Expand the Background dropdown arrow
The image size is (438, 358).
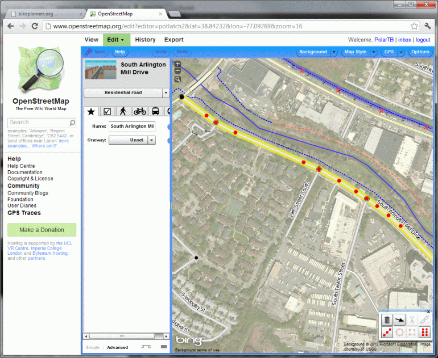tap(334, 52)
